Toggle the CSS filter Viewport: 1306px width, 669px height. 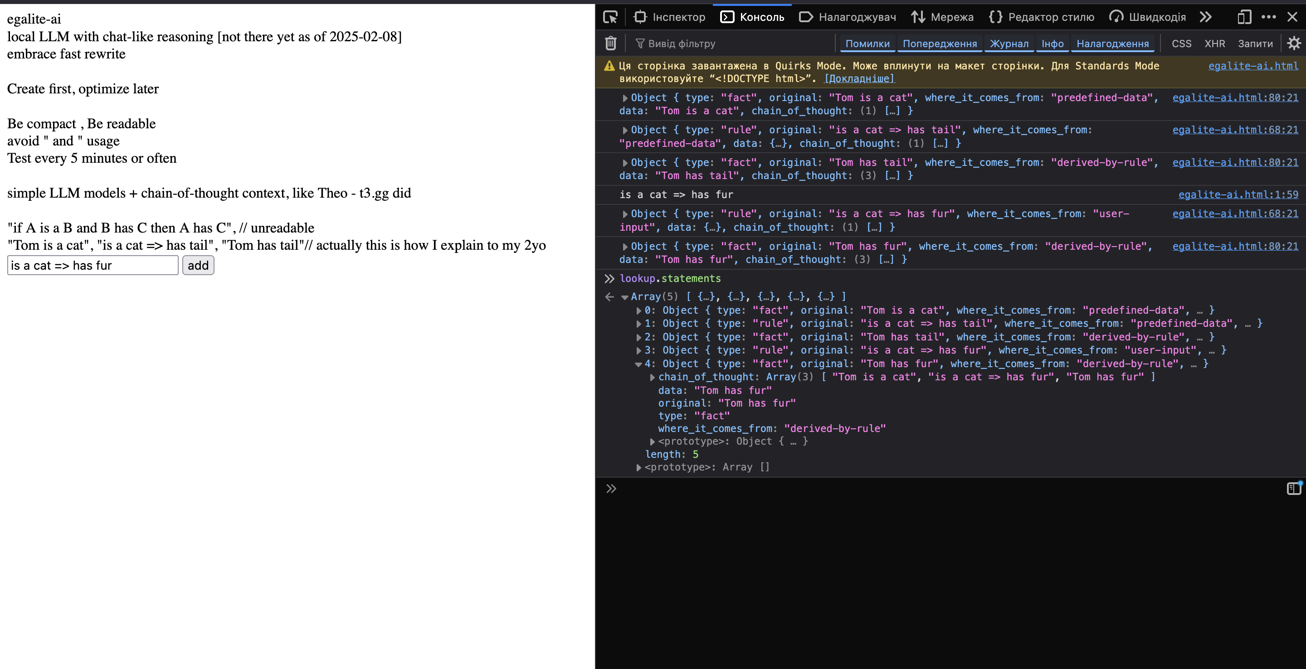(x=1181, y=44)
